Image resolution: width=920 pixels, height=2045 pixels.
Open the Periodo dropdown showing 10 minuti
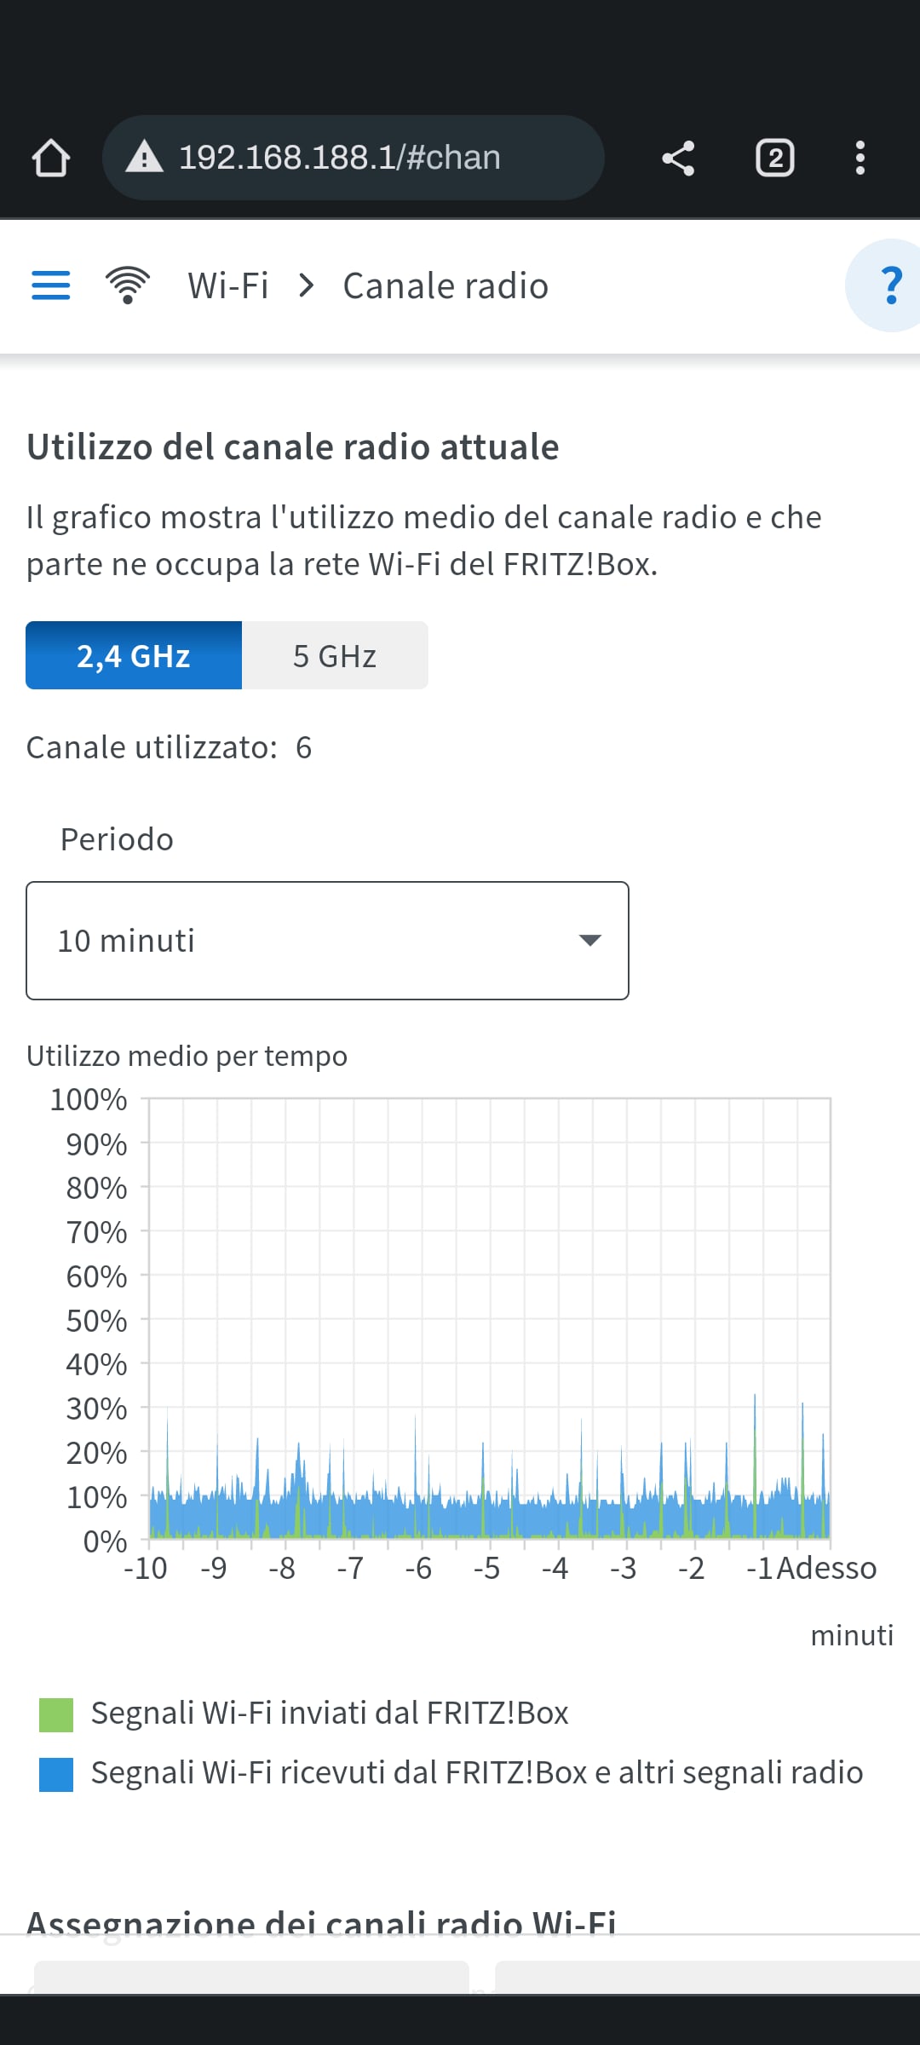click(x=327, y=941)
